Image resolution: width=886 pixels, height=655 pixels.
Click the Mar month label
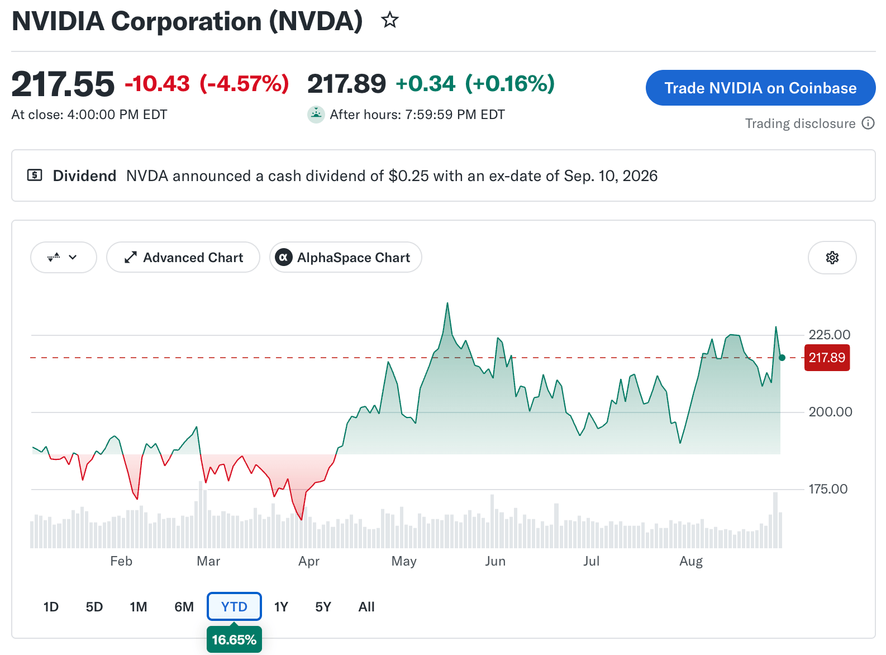click(208, 561)
